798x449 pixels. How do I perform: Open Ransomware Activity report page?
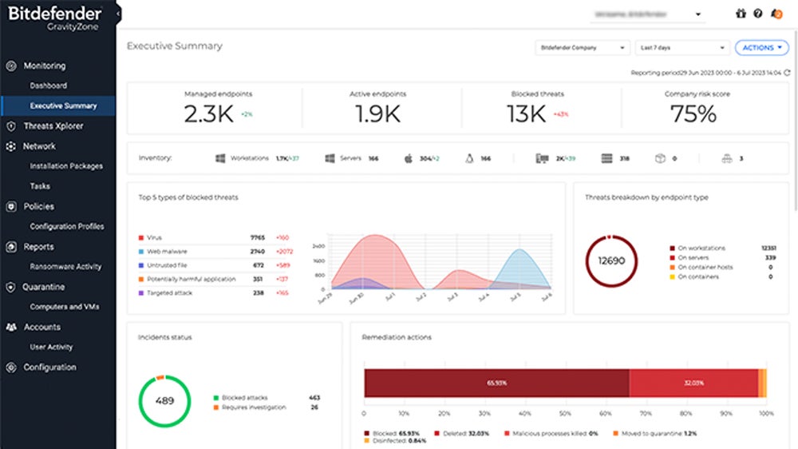coord(65,267)
